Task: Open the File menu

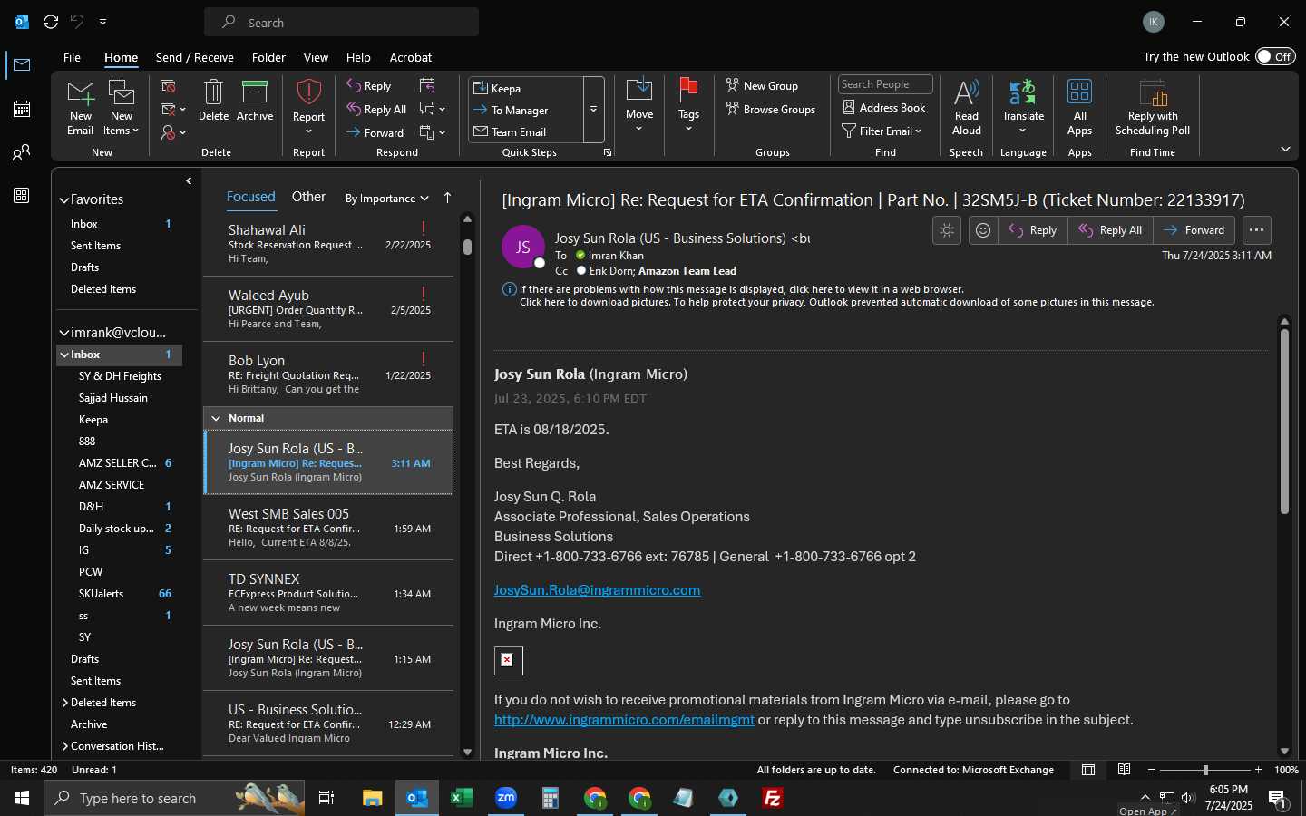Action: point(72,57)
